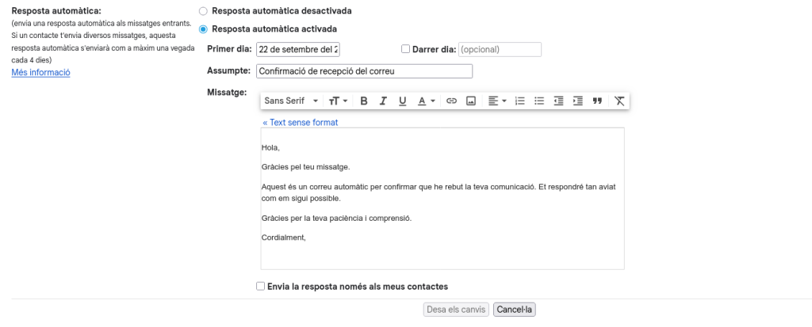Screen dimensions: 812x327
Task: Click the underline formatting icon
Action: click(x=402, y=101)
